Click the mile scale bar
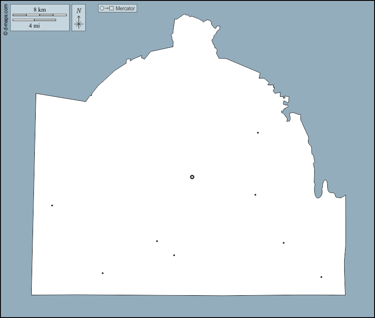Viewport: 375px width, 318px height. (34, 20)
